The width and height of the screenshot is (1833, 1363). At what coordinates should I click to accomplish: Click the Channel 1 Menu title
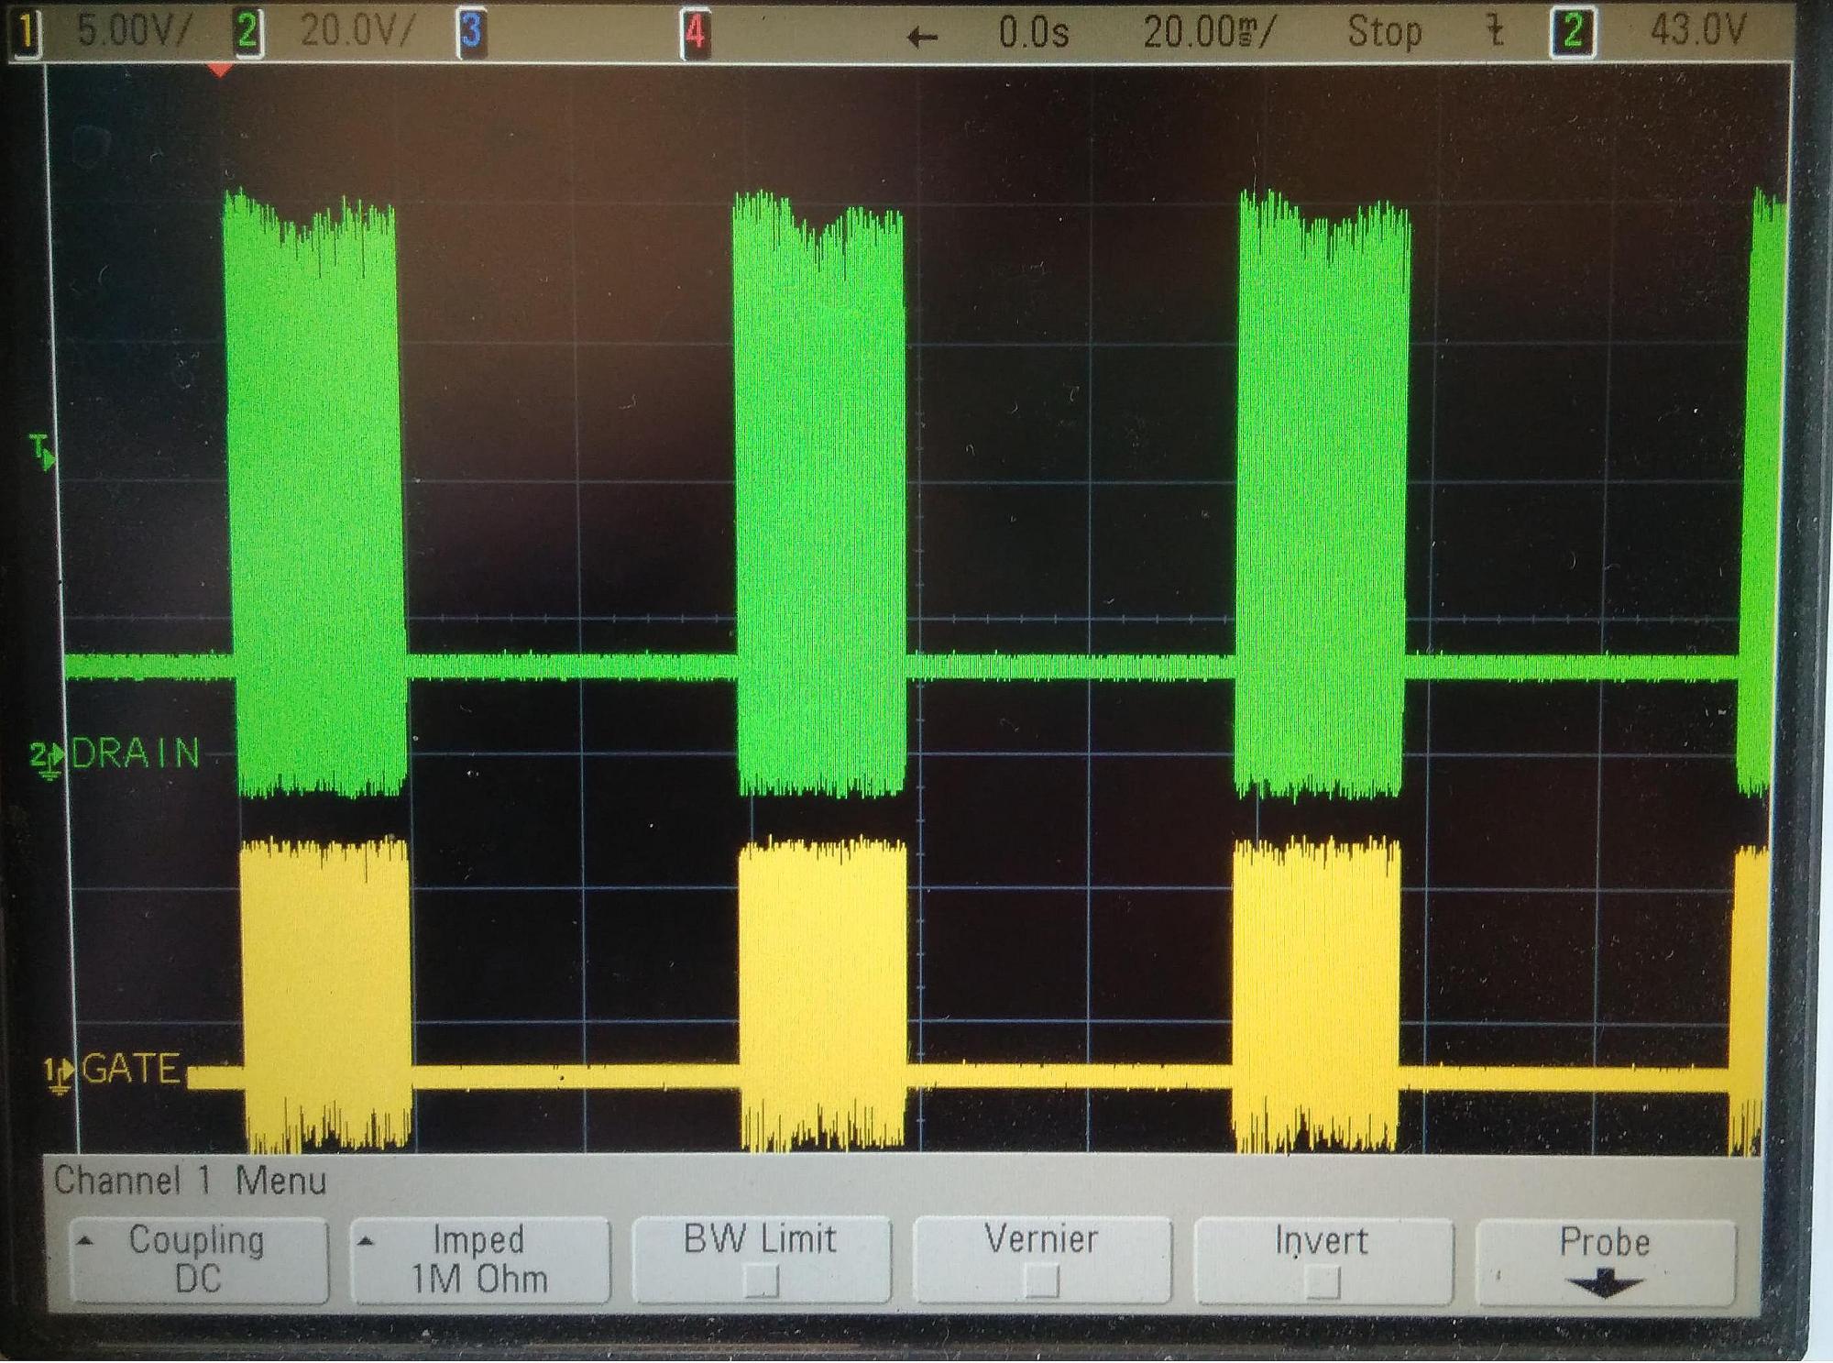[190, 1181]
